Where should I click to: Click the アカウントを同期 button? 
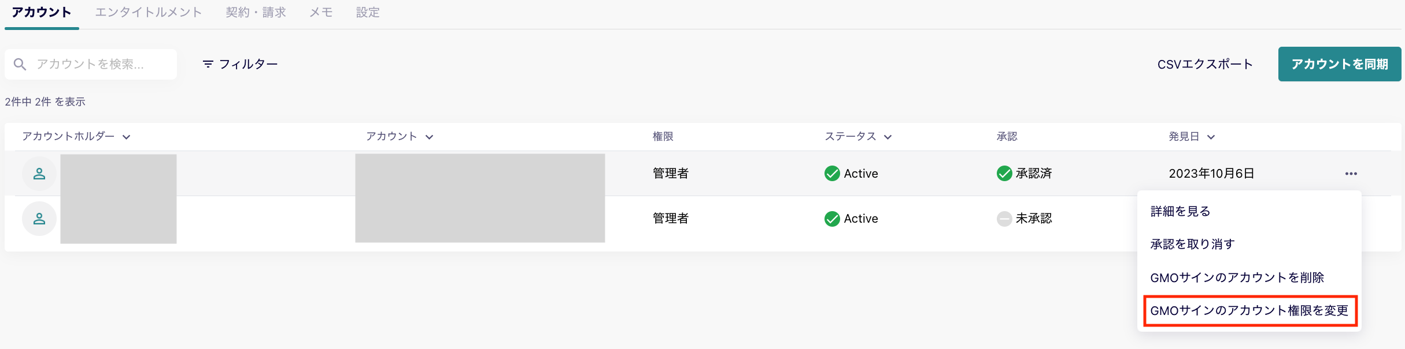1340,63
